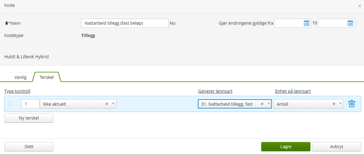
Task: Expand the 'Enhet på lønnsart' dropdown arrow
Action: [340, 104]
